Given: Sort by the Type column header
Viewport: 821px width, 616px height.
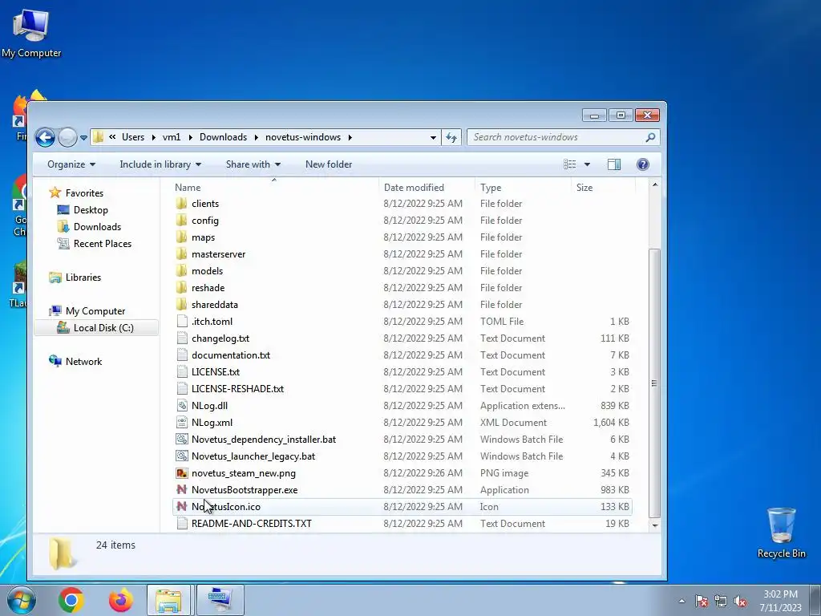Looking at the screenshot, I should tap(523, 188).
